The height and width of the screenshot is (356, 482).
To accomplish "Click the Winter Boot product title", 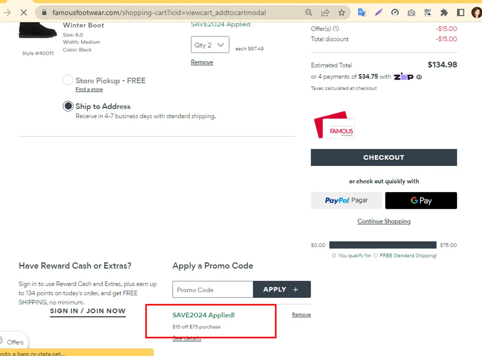I will coord(84,25).
